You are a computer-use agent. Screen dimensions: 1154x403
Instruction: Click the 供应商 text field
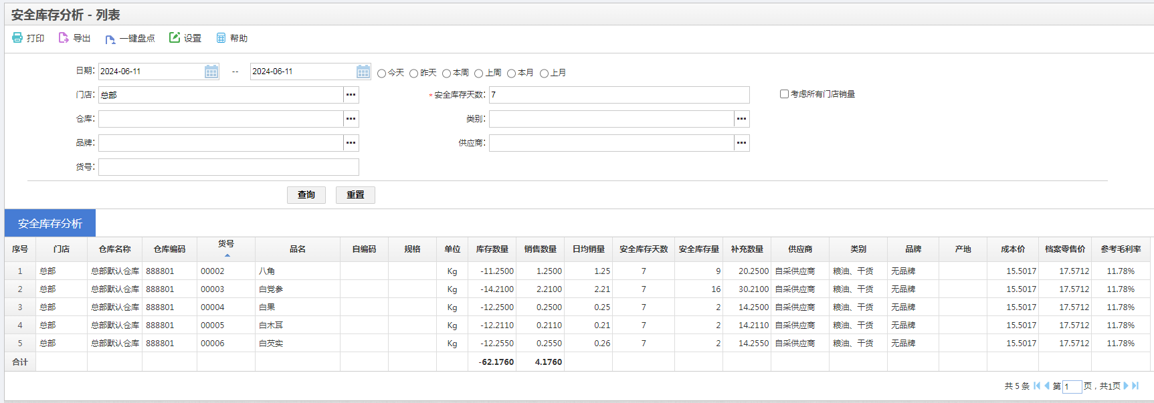(611, 143)
